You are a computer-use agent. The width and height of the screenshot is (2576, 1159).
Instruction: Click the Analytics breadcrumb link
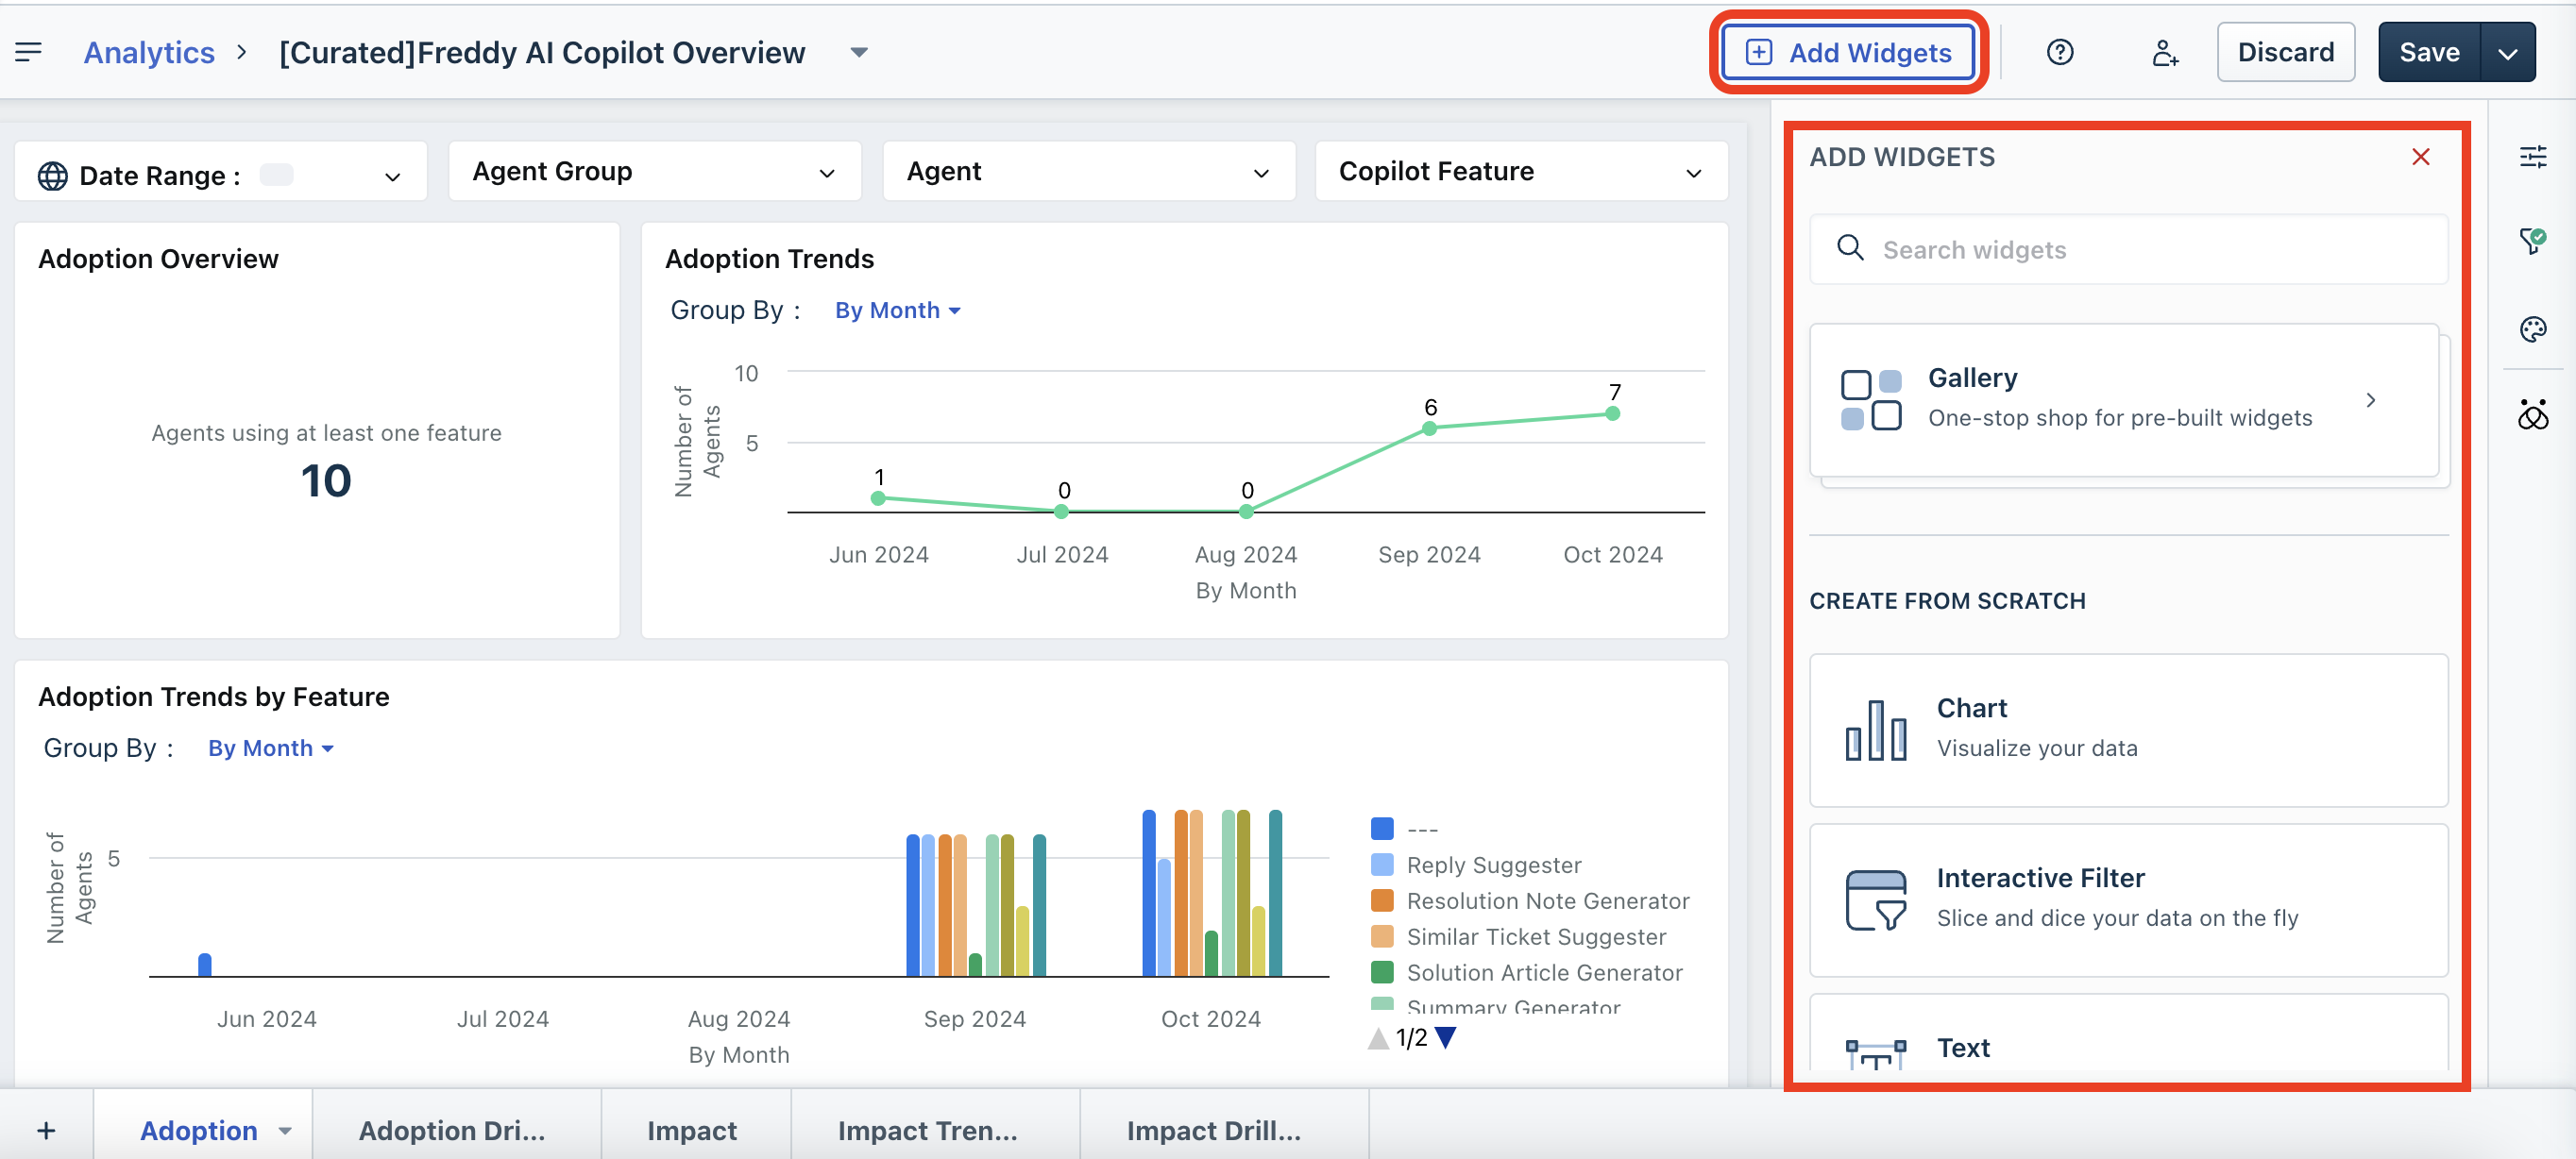coord(149,52)
